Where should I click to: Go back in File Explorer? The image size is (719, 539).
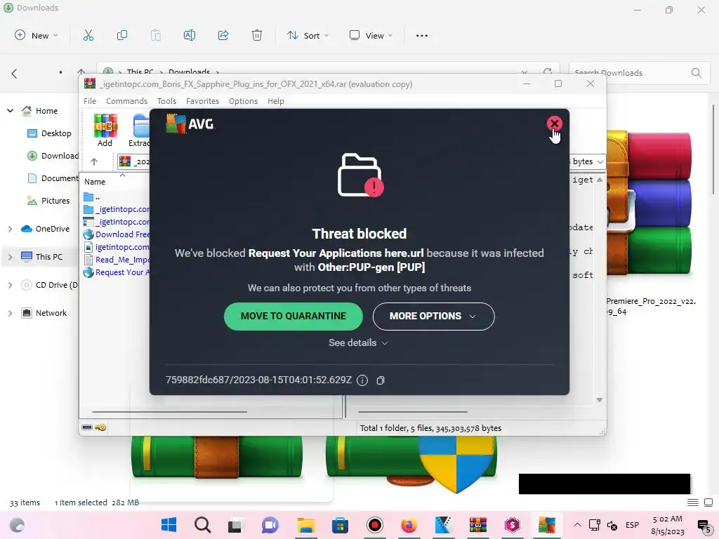(x=14, y=73)
